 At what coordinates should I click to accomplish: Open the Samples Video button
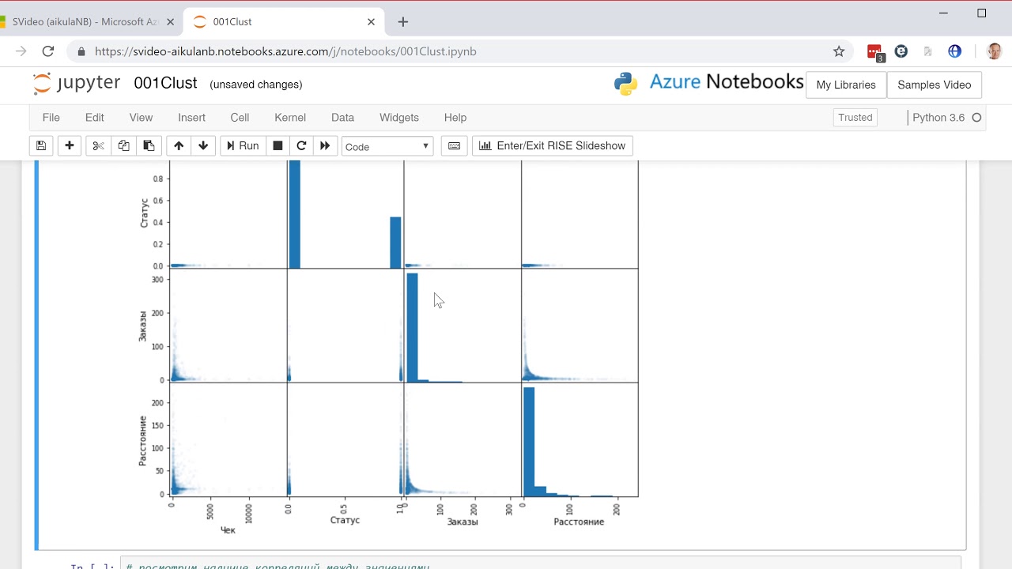[x=935, y=85]
